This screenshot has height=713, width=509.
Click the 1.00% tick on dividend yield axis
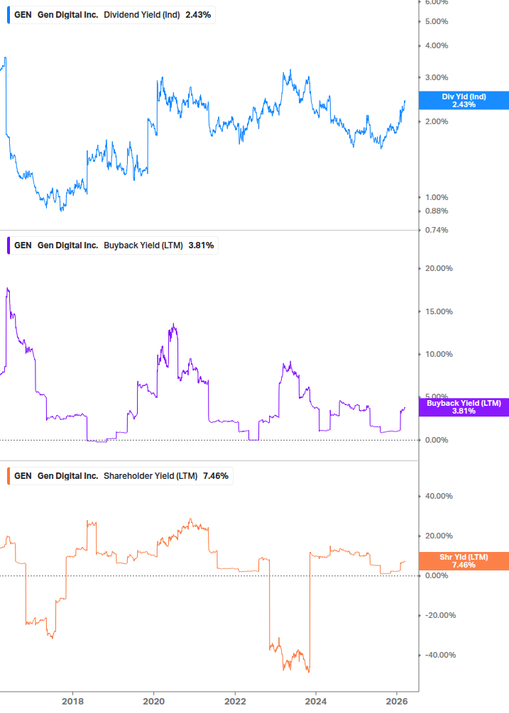tap(436, 197)
